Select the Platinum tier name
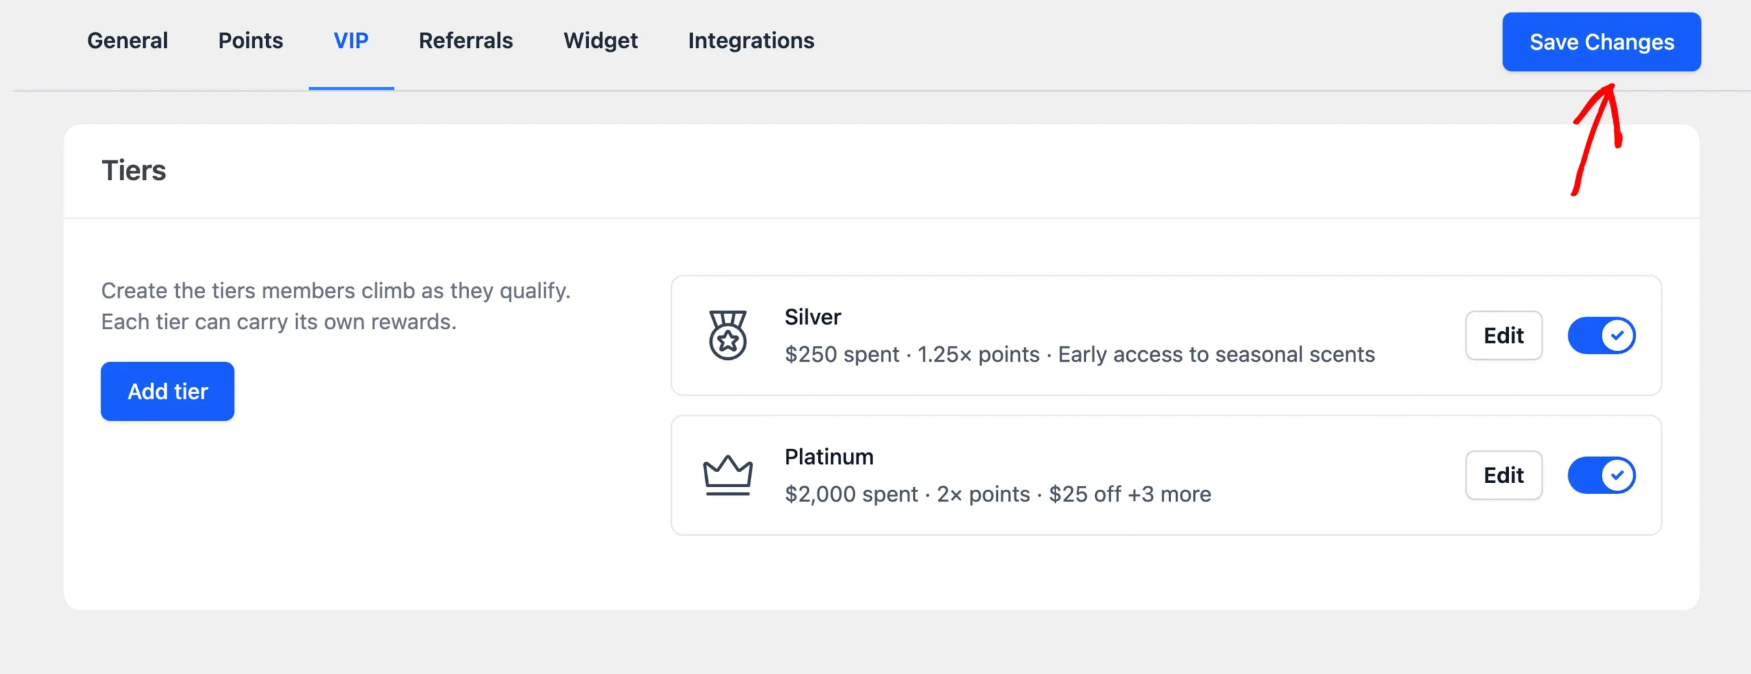 coord(829,456)
